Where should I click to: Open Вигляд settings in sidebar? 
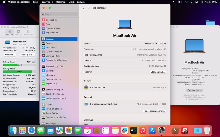pyautogui.click(x=59, y=43)
